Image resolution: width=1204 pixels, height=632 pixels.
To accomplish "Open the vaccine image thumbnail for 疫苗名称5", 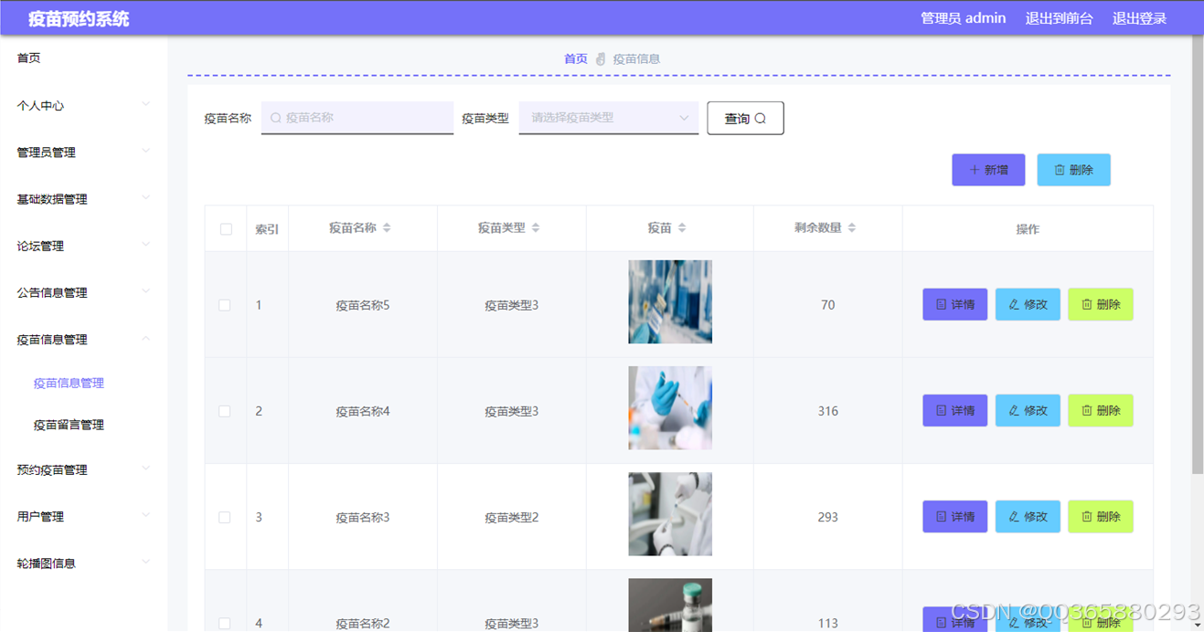I will [670, 302].
